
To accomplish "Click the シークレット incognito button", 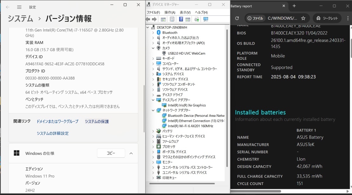I will pos(327,18).
